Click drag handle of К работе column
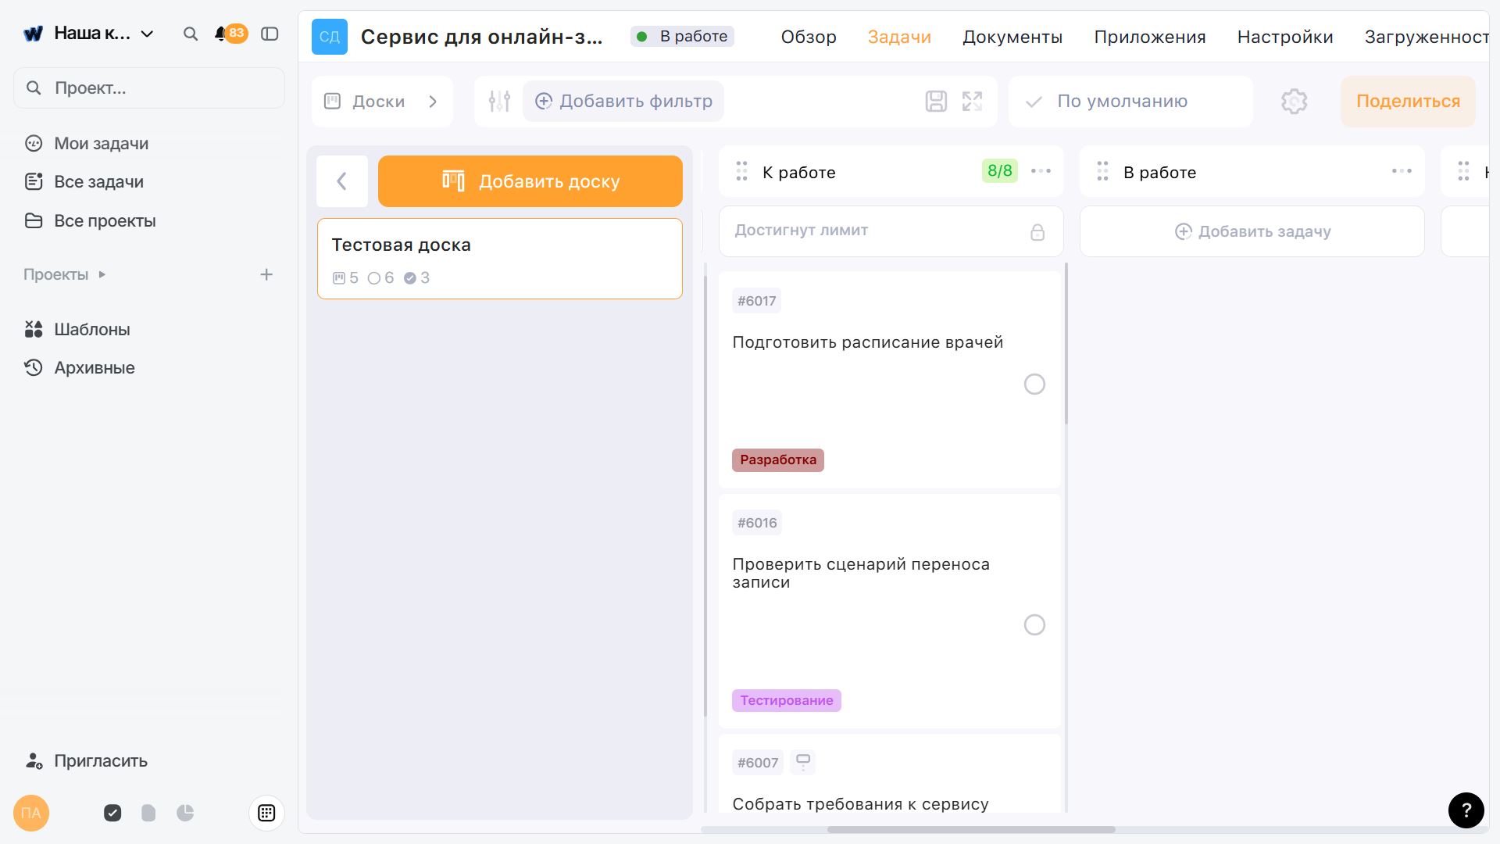Image resolution: width=1500 pixels, height=844 pixels. tap(741, 171)
